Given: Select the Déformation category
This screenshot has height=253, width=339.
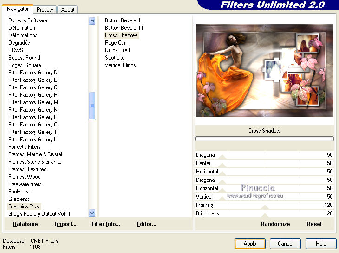Looking at the screenshot, I should coord(22,28).
